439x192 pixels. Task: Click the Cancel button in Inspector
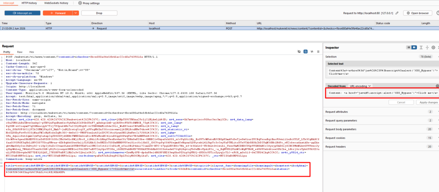(x=401, y=102)
